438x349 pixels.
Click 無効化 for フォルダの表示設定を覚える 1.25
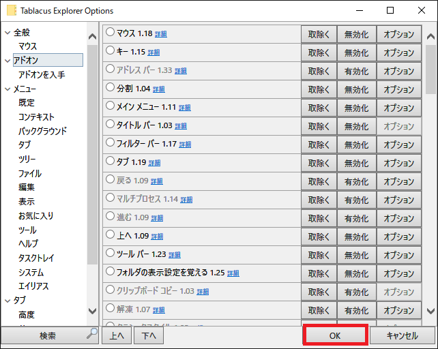pos(356,274)
